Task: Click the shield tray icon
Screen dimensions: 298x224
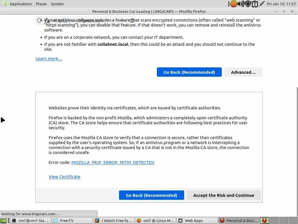Action: [x=248, y=4]
